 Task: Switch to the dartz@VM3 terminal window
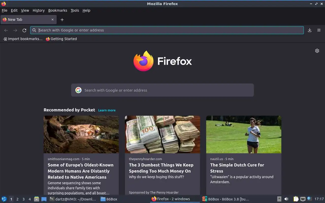(x=73, y=199)
